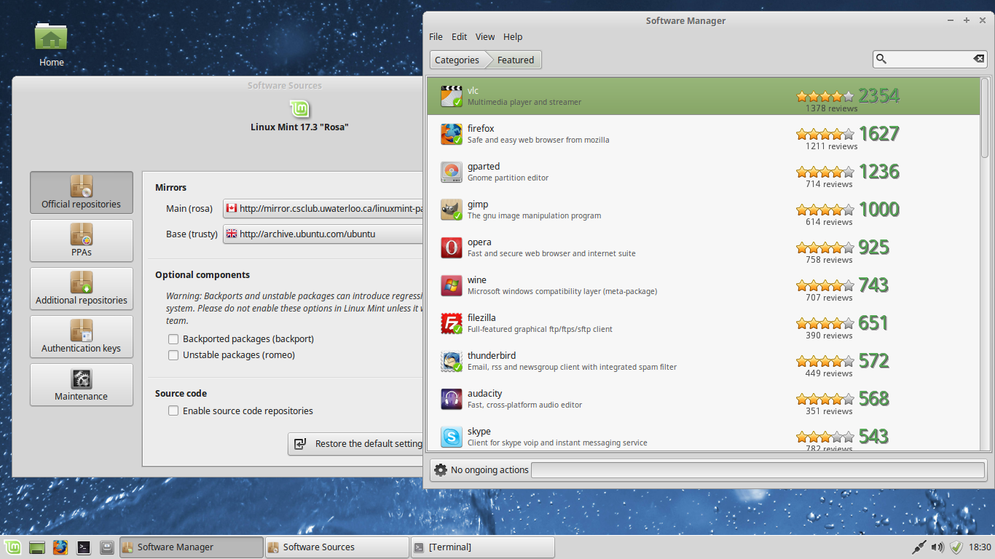
Task: Click the show desktop panel icon
Action: [x=37, y=547]
